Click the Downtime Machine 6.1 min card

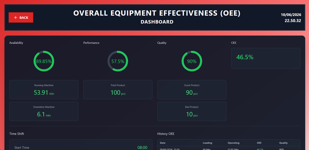click(x=44, y=111)
